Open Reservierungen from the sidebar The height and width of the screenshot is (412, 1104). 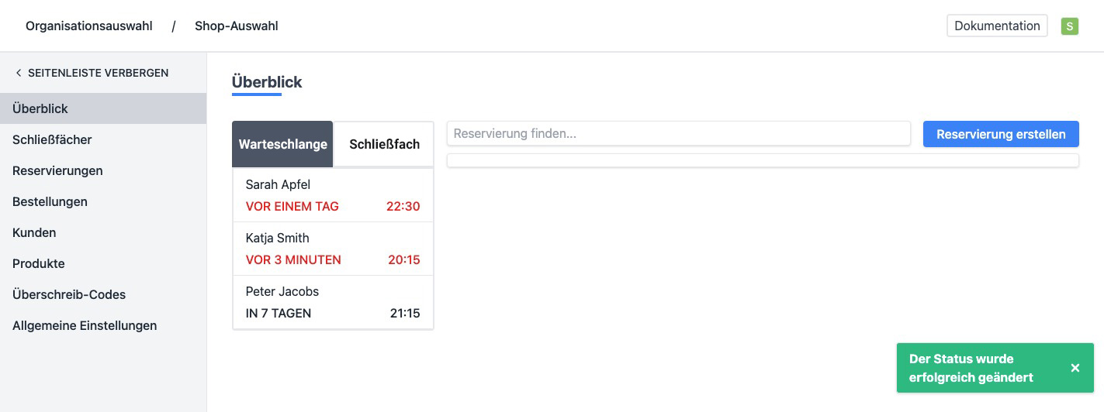pos(57,170)
